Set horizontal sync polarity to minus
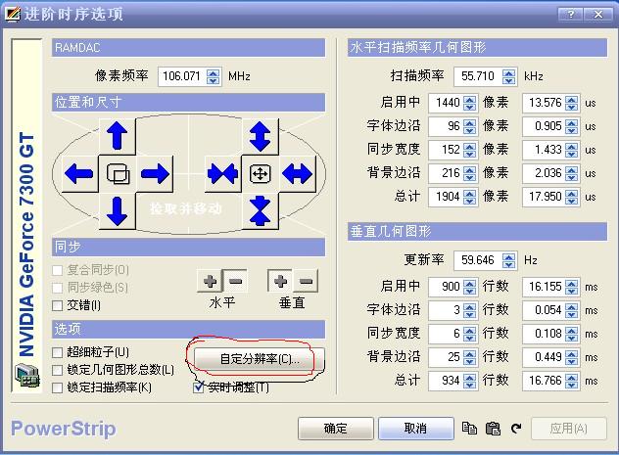 coord(236,281)
